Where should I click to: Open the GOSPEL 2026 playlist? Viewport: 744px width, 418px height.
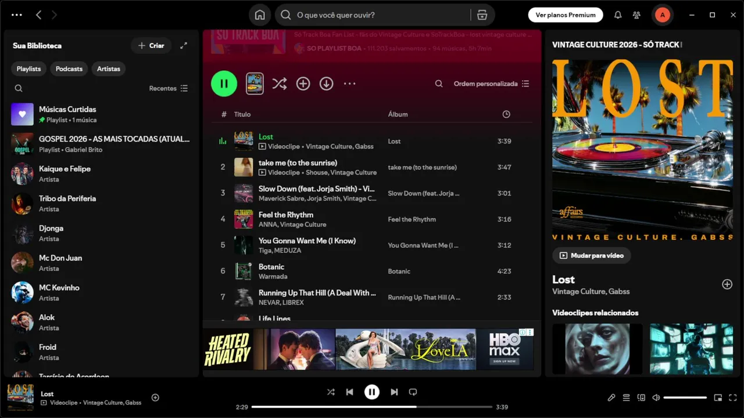[x=102, y=144]
